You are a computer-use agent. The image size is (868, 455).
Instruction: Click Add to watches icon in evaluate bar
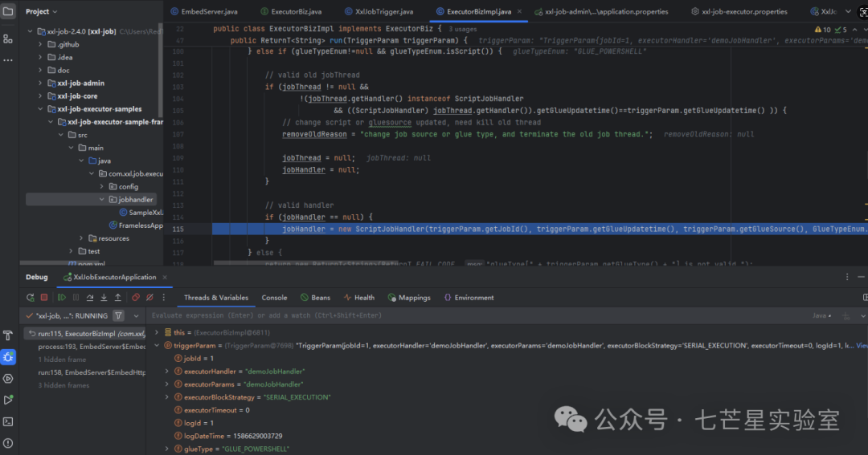(845, 315)
